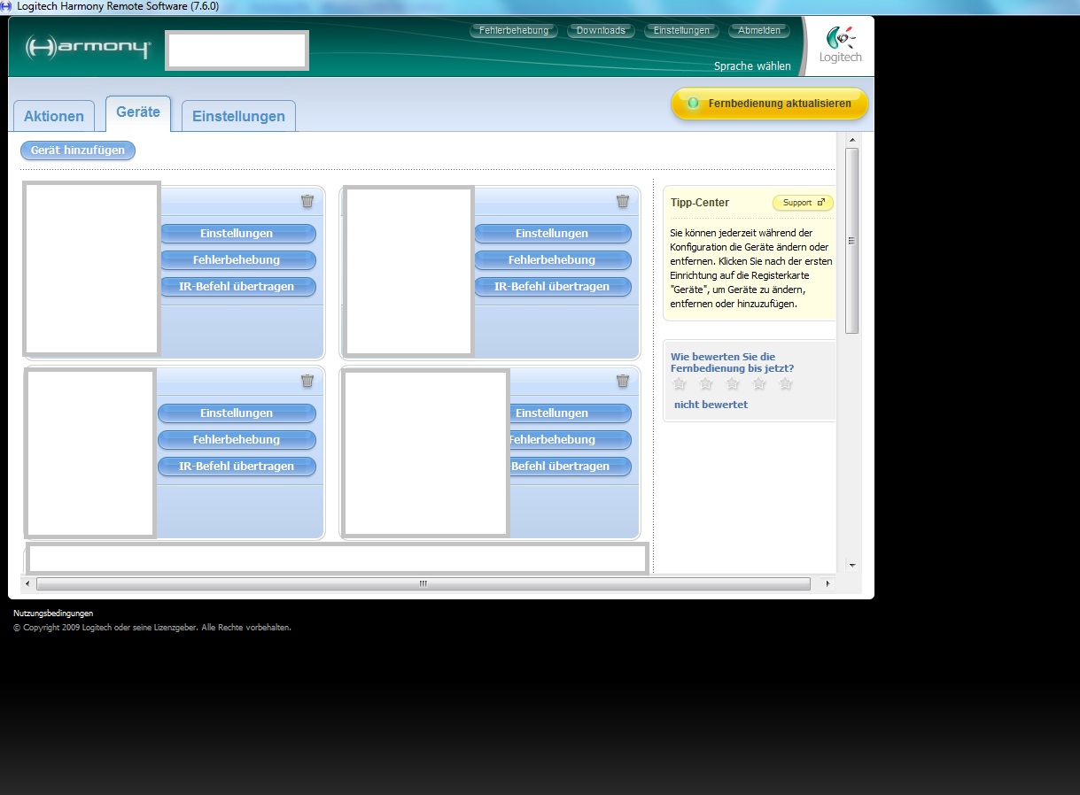Rate the remote with the third star
Viewport: 1080px width, 795px height.
pos(733,384)
